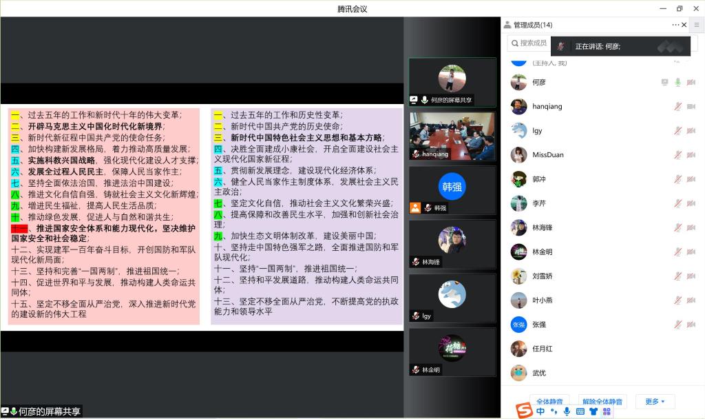
Task: Toggle 郭冲's camera in member list
Action: pyautogui.click(x=691, y=179)
